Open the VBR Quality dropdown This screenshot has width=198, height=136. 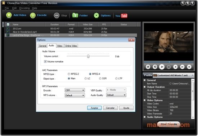click(116, 90)
